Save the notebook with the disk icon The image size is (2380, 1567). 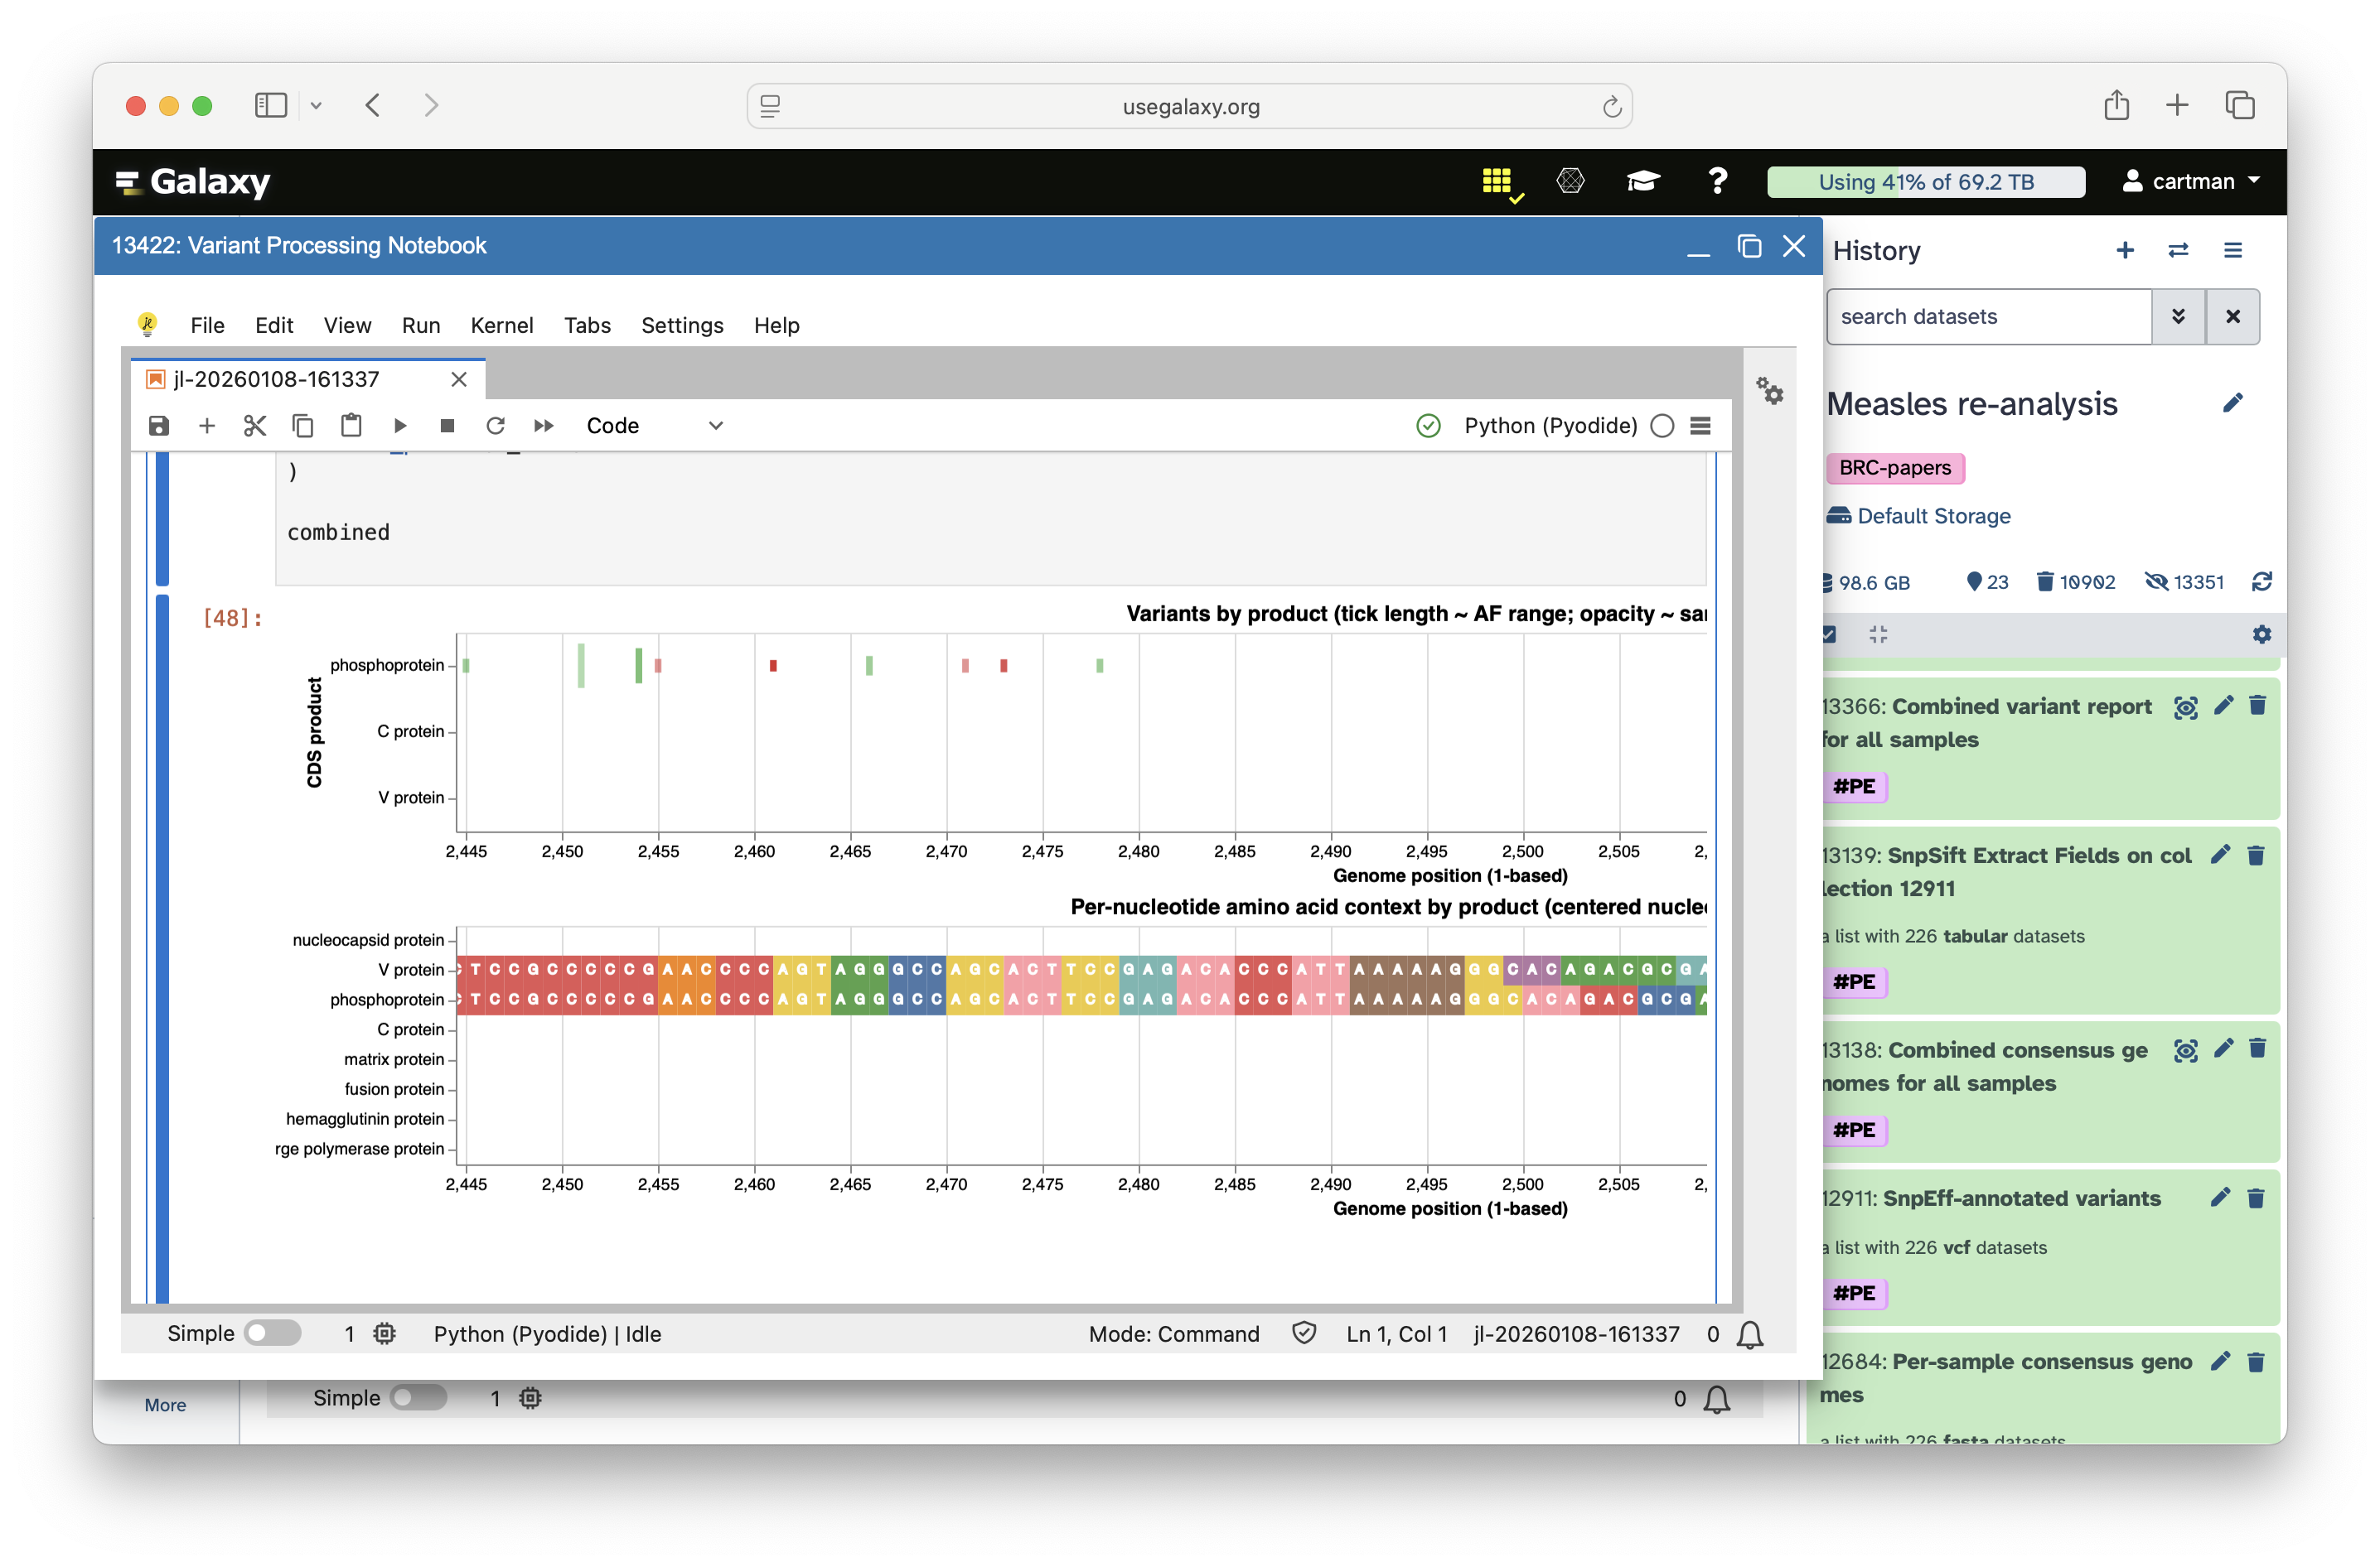(159, 426)
